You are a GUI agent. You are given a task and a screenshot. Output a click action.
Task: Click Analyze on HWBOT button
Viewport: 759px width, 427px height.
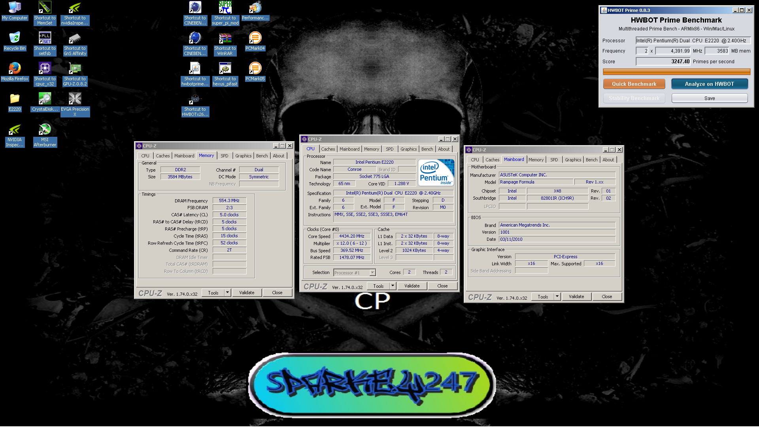[x=709, y=84]
